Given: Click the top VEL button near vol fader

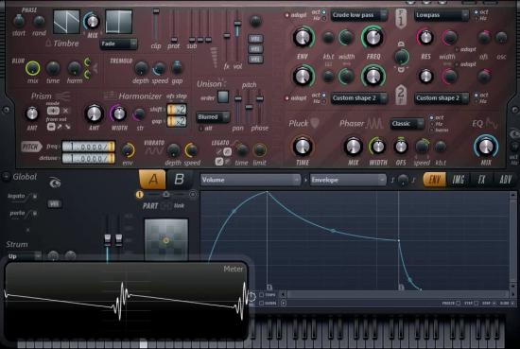Looking at the screenshot, I should click(x=255, y=39).
